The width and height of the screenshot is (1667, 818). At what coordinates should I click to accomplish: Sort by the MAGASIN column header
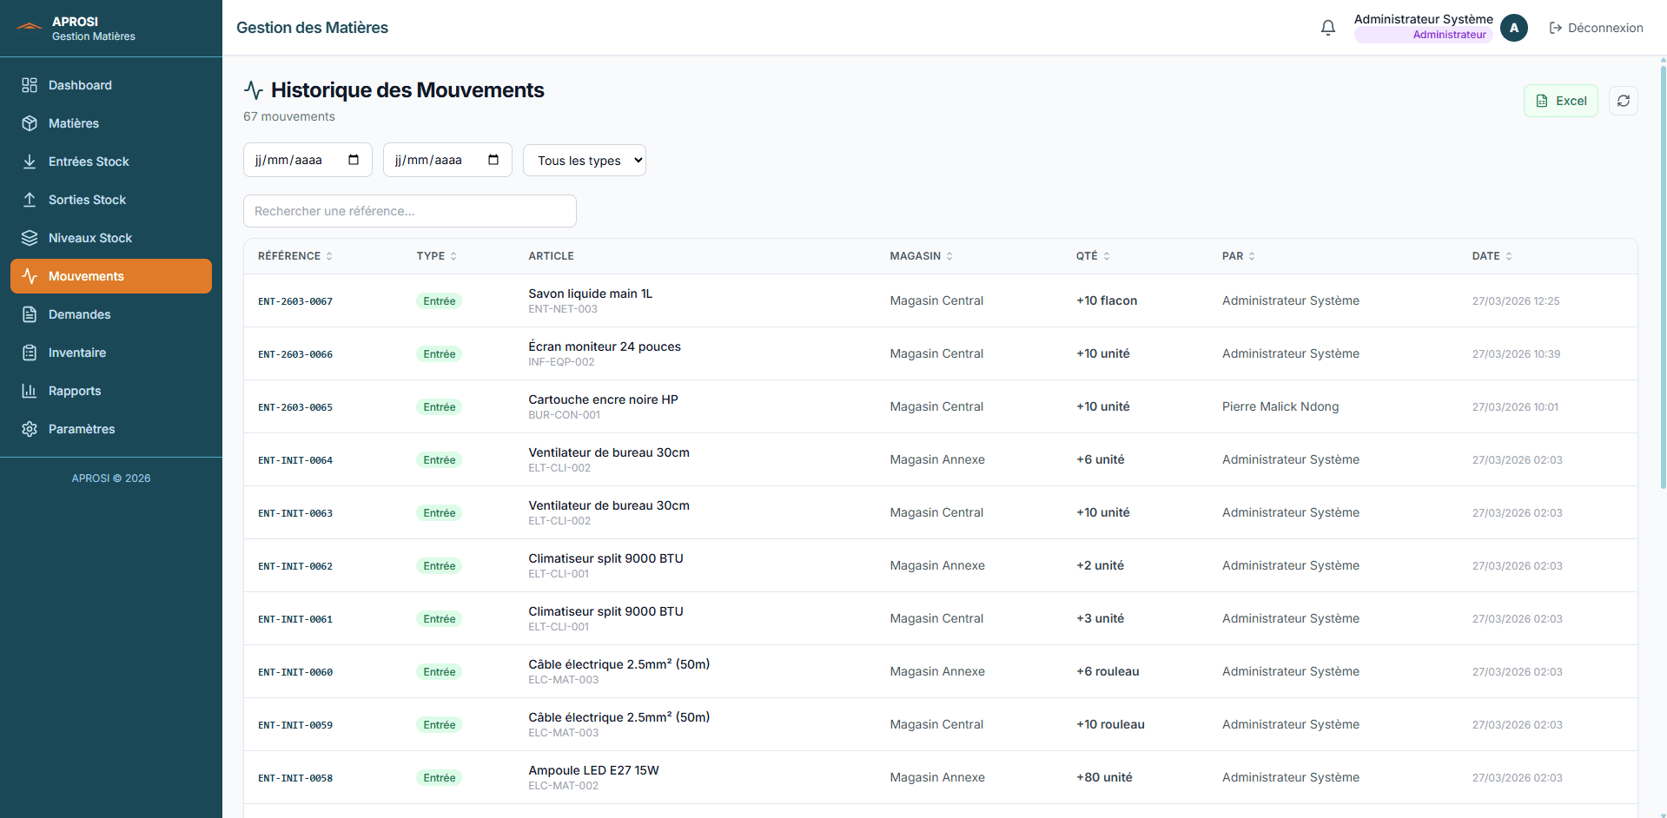click(922, 256)
